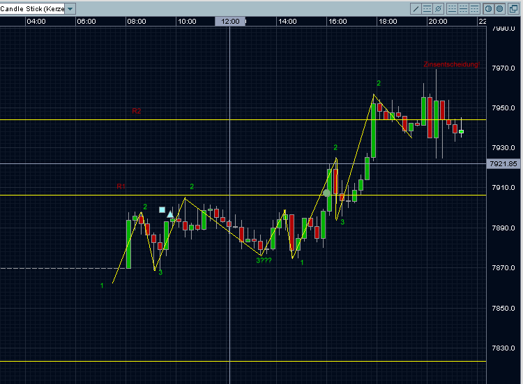Click the highlighted 12:00 time marker

click(x=230, y=22)
